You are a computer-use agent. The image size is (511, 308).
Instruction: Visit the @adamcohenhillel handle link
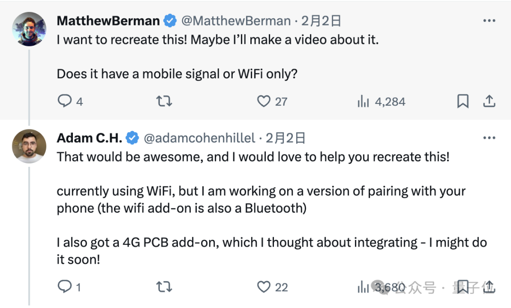coord(199,138)
